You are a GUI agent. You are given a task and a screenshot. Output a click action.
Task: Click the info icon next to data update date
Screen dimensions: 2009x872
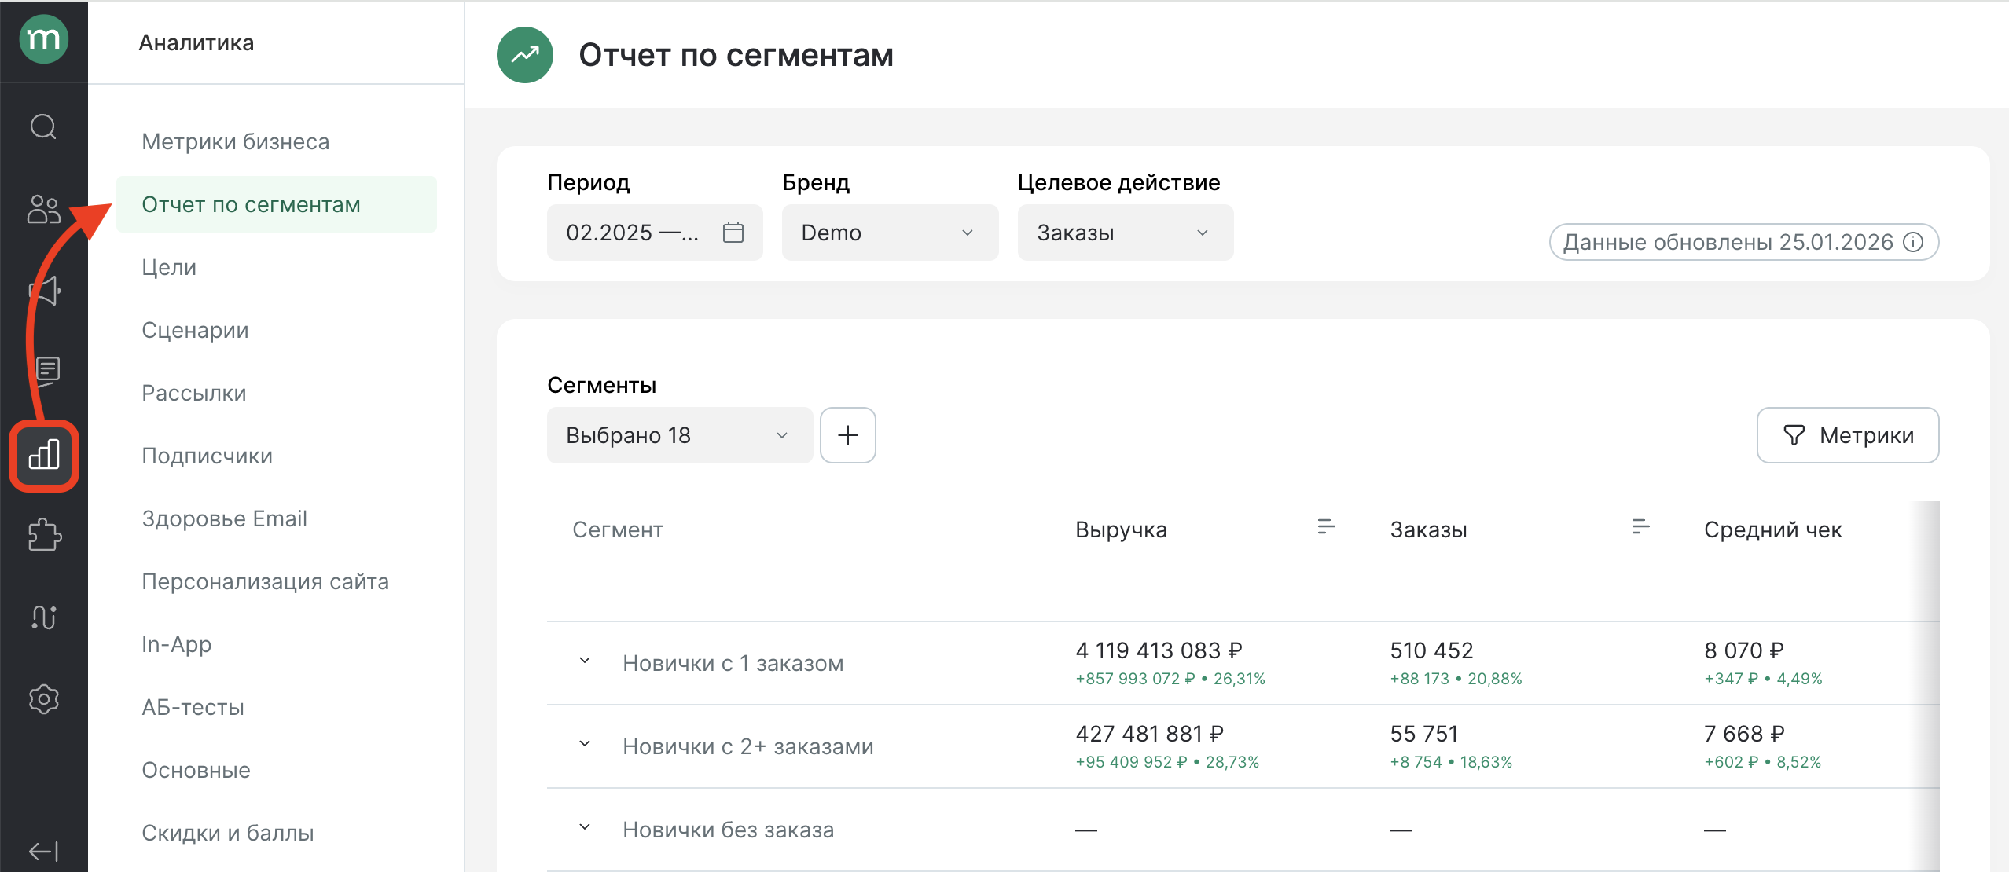[x=1913, y=243]
